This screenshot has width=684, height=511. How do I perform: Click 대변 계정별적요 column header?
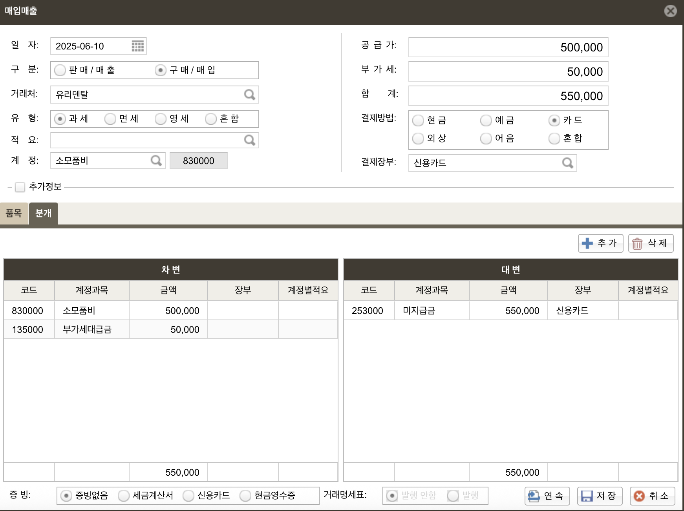(x=648, y=290)
